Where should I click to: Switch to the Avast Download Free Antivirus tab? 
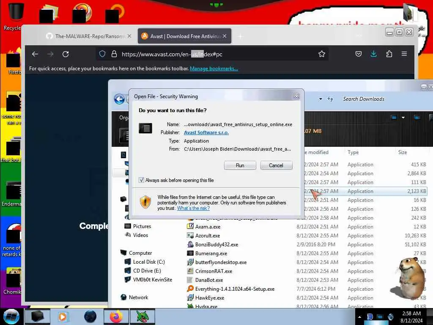[184, 36]
